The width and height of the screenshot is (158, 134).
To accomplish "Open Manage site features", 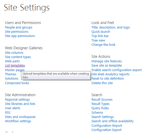I will (x=106, y=61).
